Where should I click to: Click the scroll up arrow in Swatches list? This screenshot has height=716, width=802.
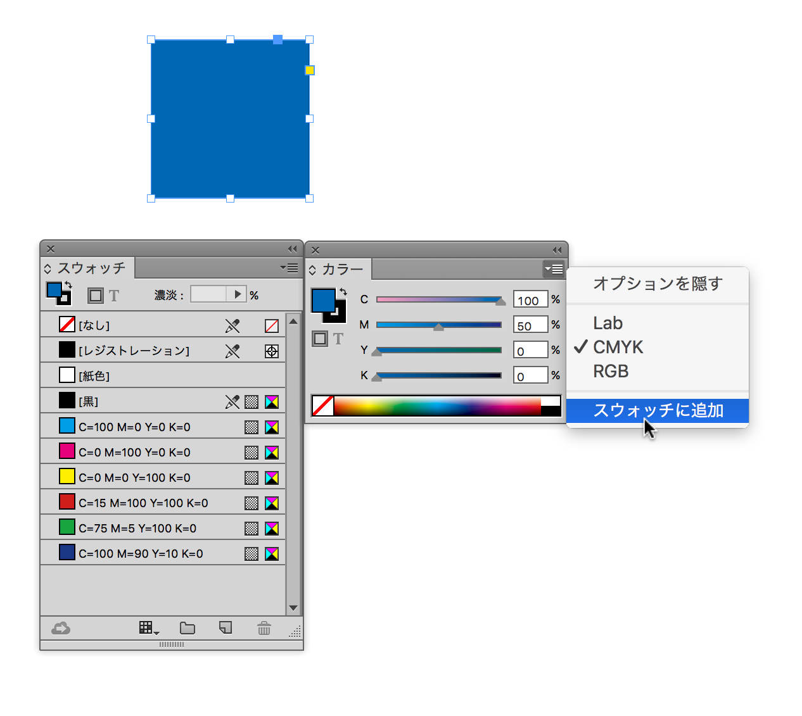tap(293, 321)
